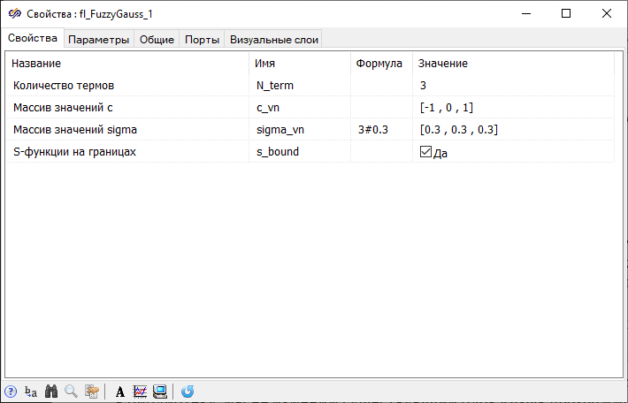This screenshot has width=628, height=403.
Task: Open the Общие tab
Action: (157, 40)
